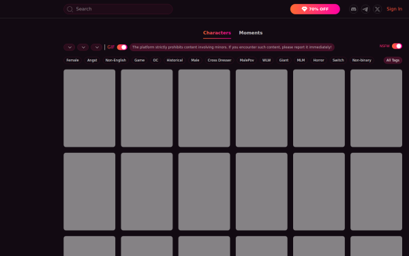
Task: Choose the Historical tag
Action: [175, 60]
